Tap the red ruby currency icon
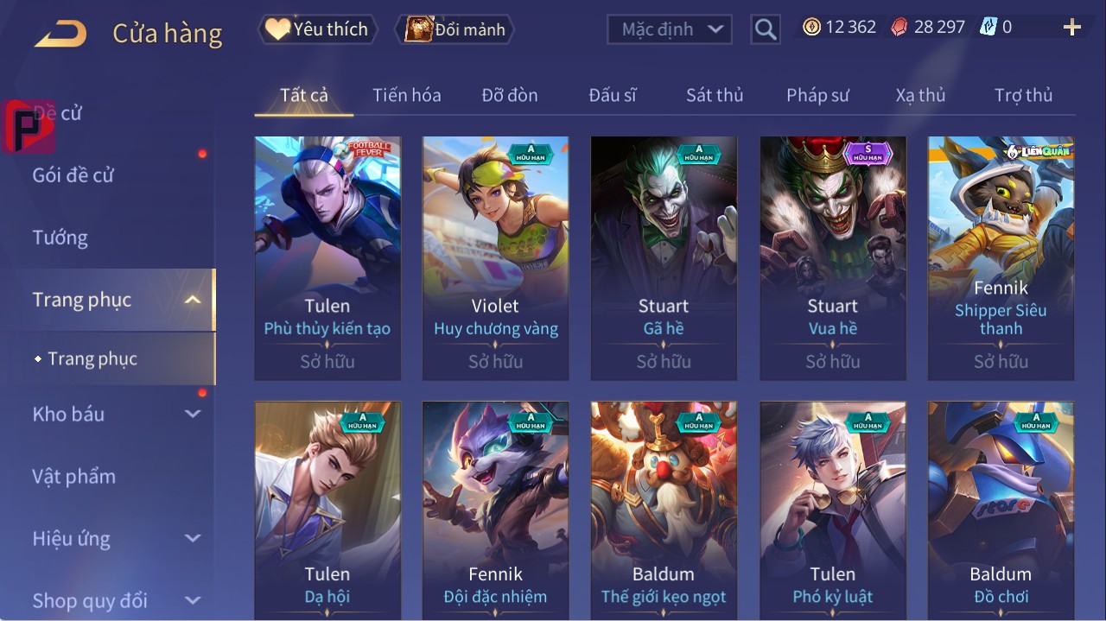Image resolution: width=1106 pixels, height=621 pixels. pyautogui.click(x=899, y=27)
